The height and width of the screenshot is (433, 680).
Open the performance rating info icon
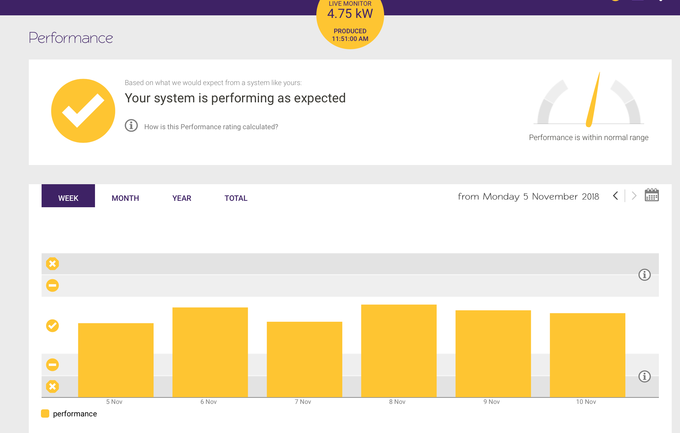(x=131, y=125)
